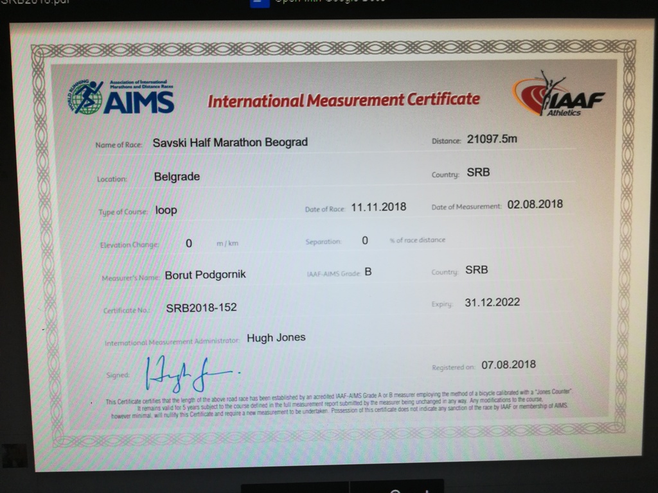
Task: Click the 'Measurer's Name:' label
Action: (x=130, y=278)
